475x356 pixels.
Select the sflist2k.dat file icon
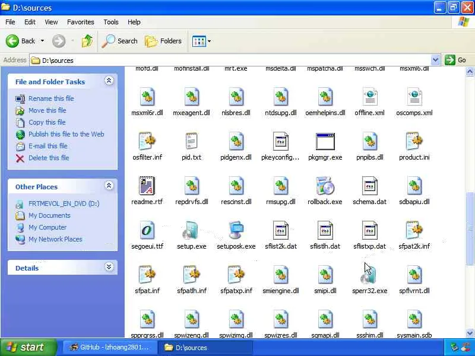(280, 231)
